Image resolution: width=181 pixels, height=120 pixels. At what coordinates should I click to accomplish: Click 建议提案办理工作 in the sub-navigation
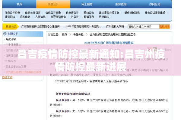[109, 13]
